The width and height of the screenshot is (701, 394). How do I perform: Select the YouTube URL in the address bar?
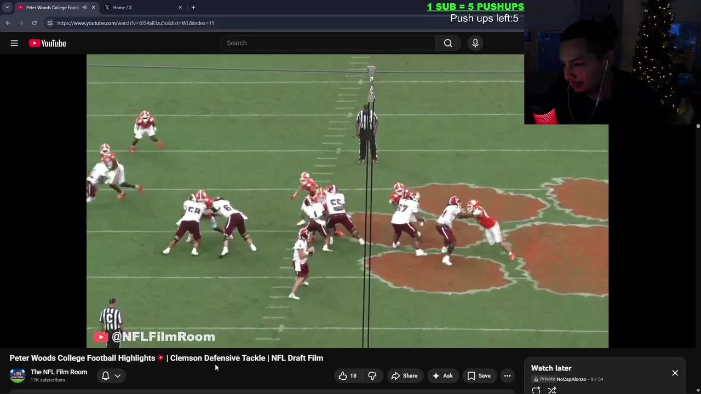135,23
